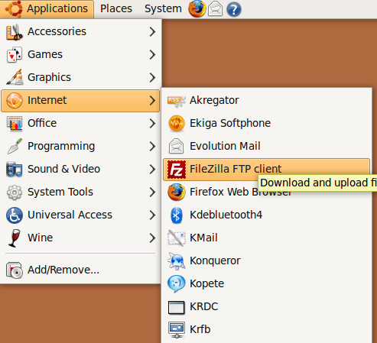Click the KMail envelope icon

(176, 238)
